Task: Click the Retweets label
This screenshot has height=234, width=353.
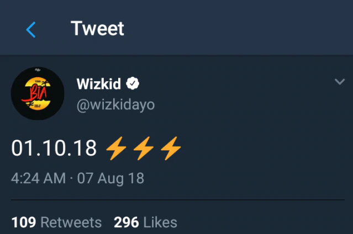Action: [71, 222]
